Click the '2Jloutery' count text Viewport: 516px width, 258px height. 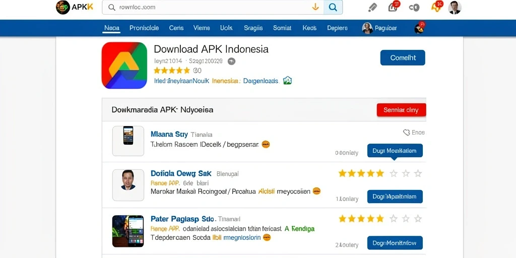point(347,245)
